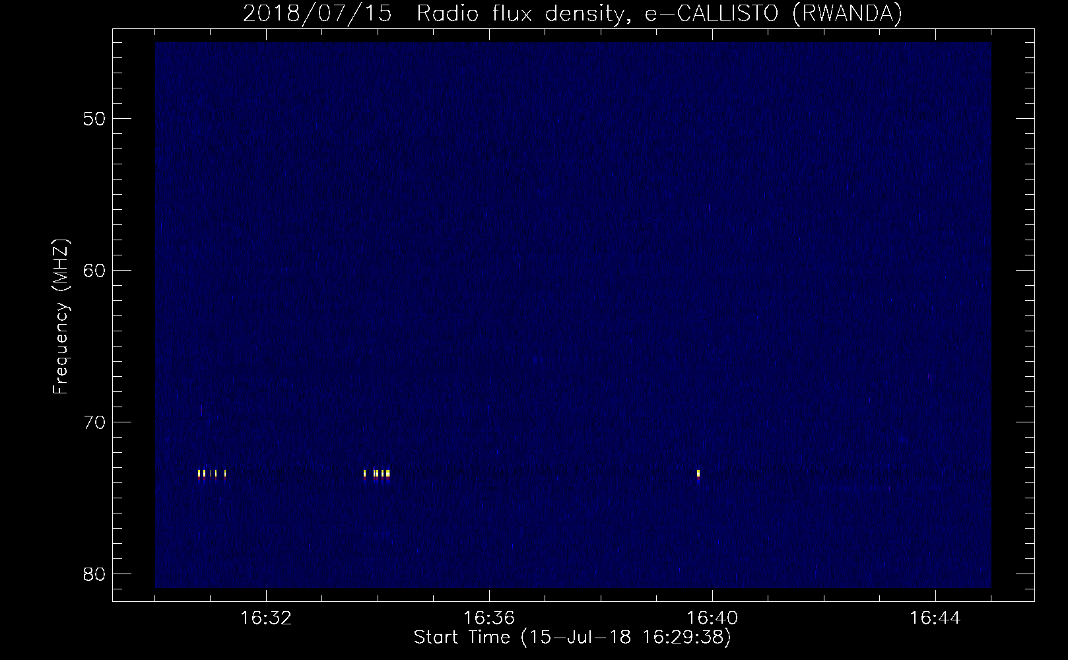Click the 16:40 time tick label

click(712, 618)
